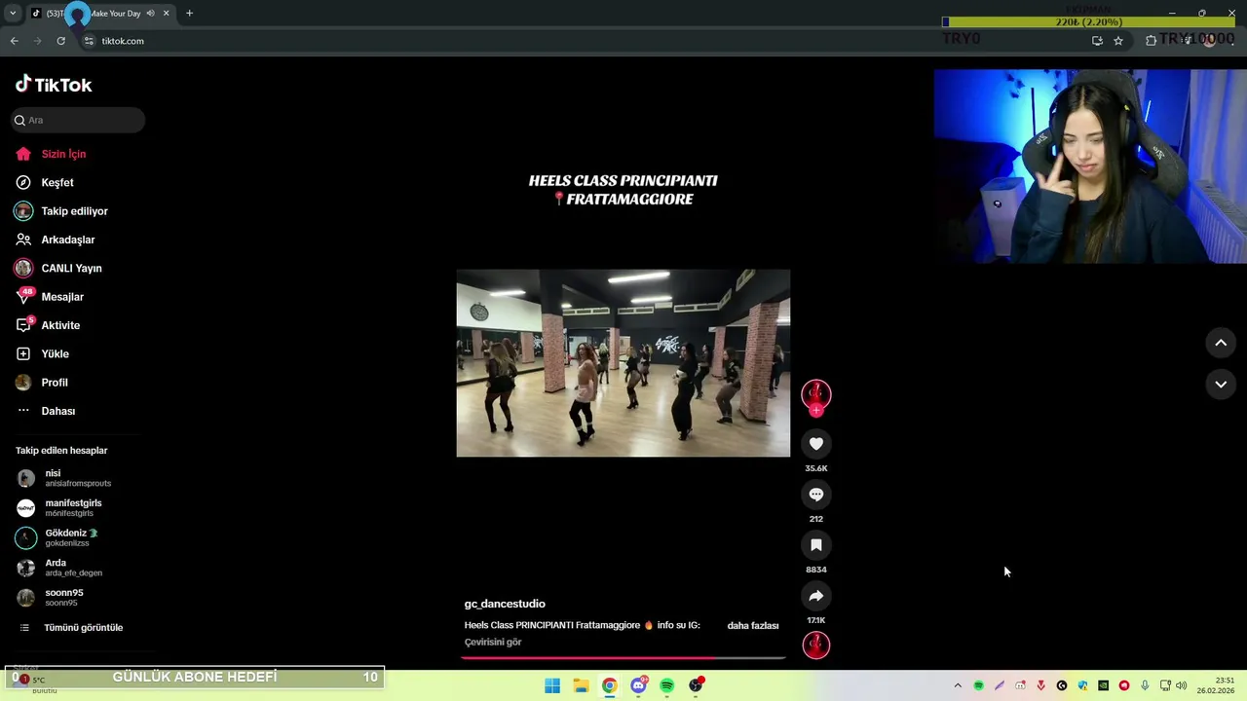Open Mesajlar with the 48 badge
The width and height of the screenshot is (1247, 701).
coord(50,297)
